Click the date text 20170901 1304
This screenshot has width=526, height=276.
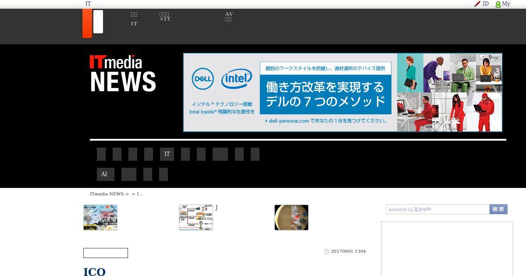click(348, 251)
